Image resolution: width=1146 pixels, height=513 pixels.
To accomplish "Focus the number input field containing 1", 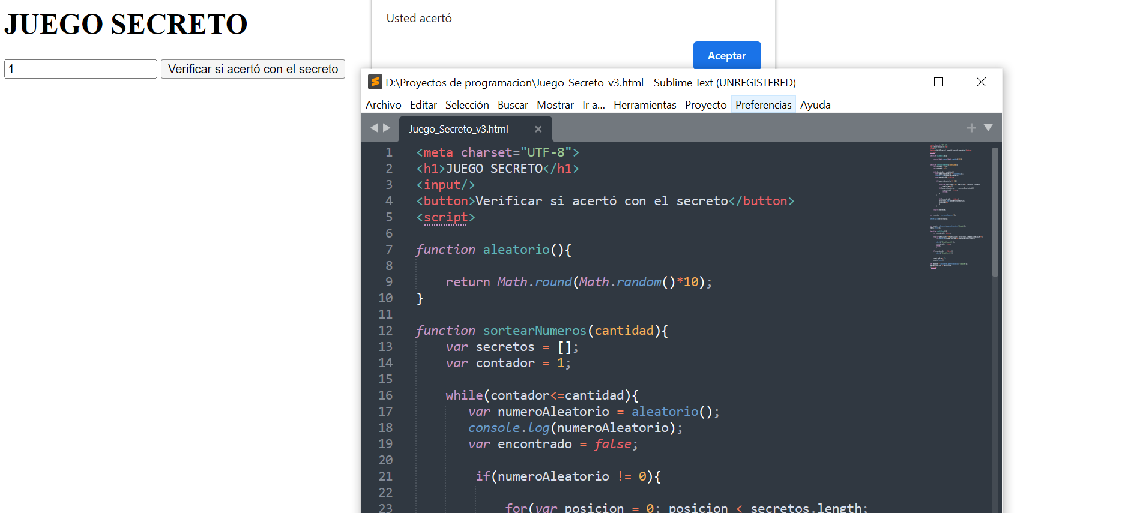I will pos(80,69).
